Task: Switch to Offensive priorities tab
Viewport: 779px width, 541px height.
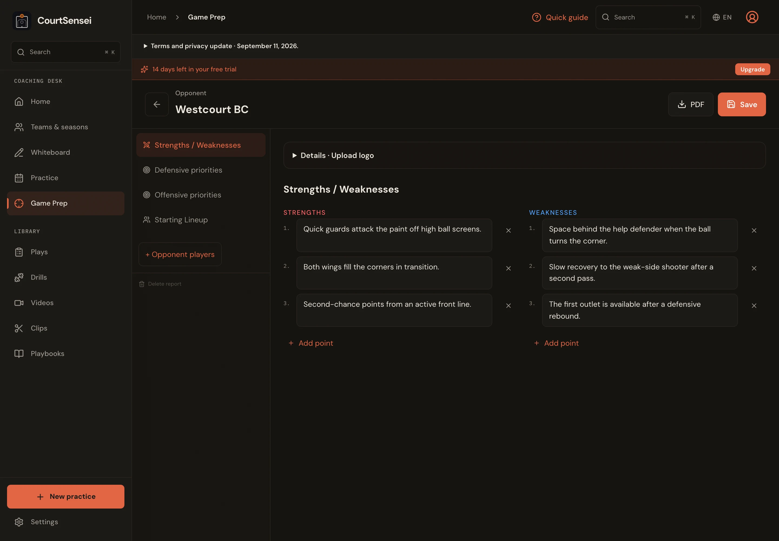Action: [201, 195]
